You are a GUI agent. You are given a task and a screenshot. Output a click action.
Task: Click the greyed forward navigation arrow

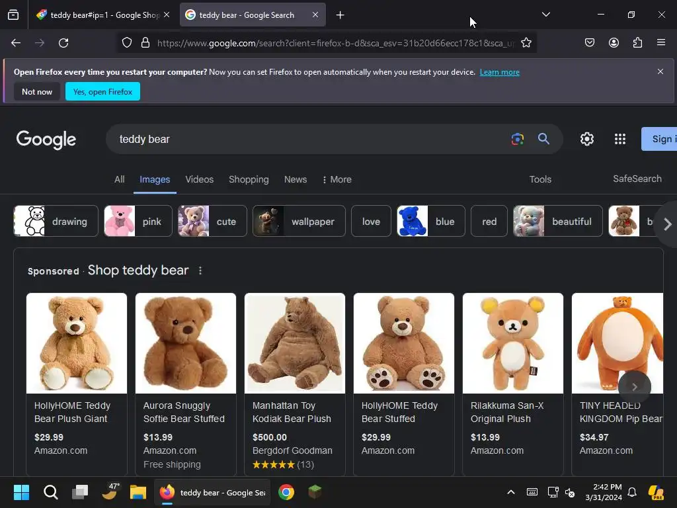[40, 43]
